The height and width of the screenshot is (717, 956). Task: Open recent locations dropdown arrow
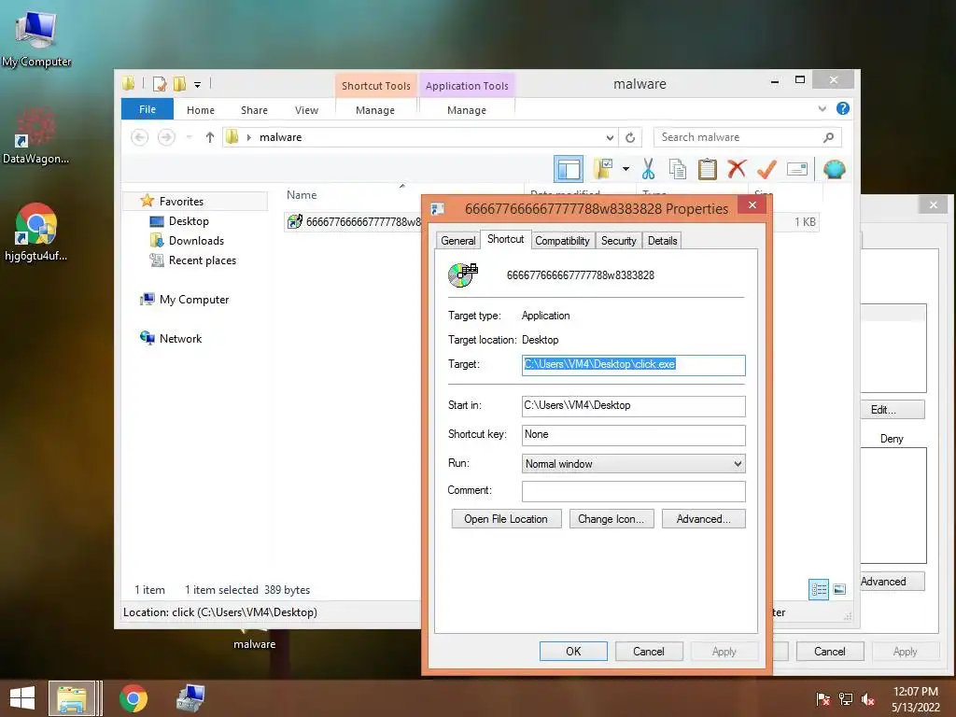[189, 137]
